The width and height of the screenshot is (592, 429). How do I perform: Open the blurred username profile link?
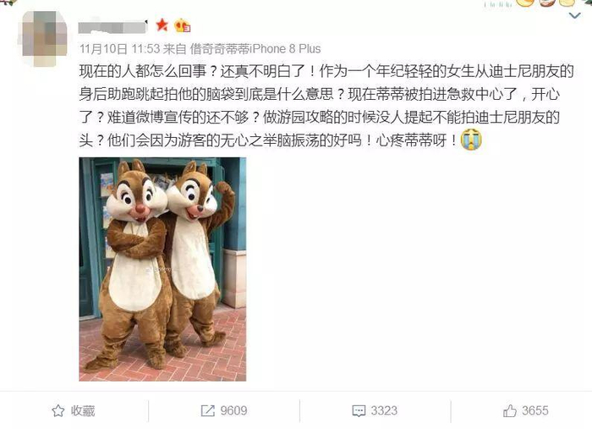pyautogui.click(x=112, y=27)
